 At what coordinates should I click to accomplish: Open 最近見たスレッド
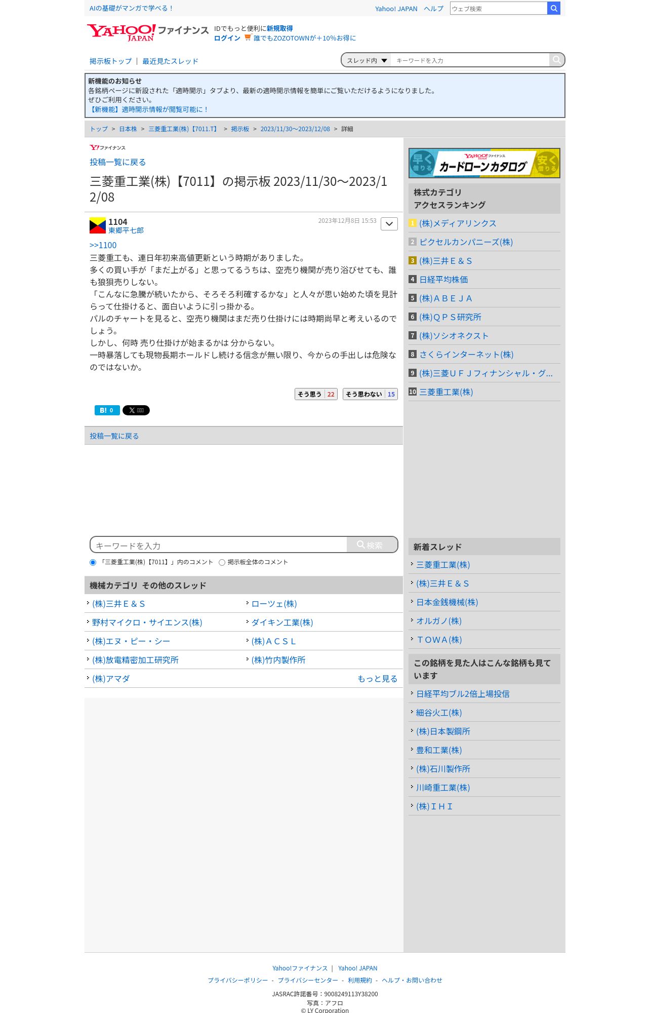[x=170, y=61]
